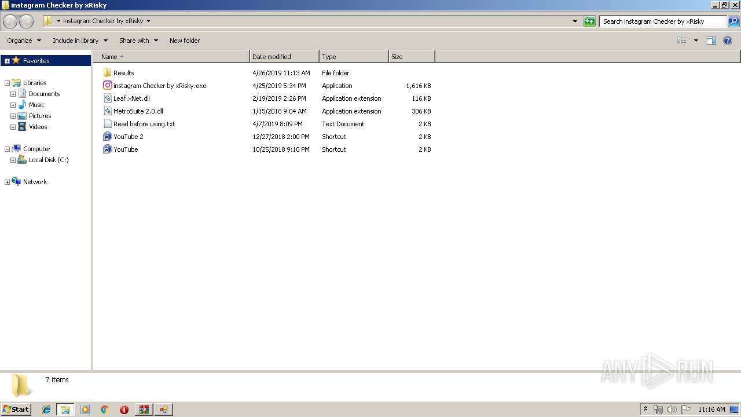Sort by Date modified column

pos(284,57)
